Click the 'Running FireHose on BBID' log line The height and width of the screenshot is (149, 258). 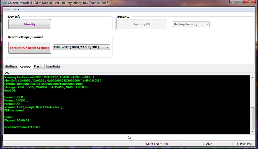tap(49, 77)
